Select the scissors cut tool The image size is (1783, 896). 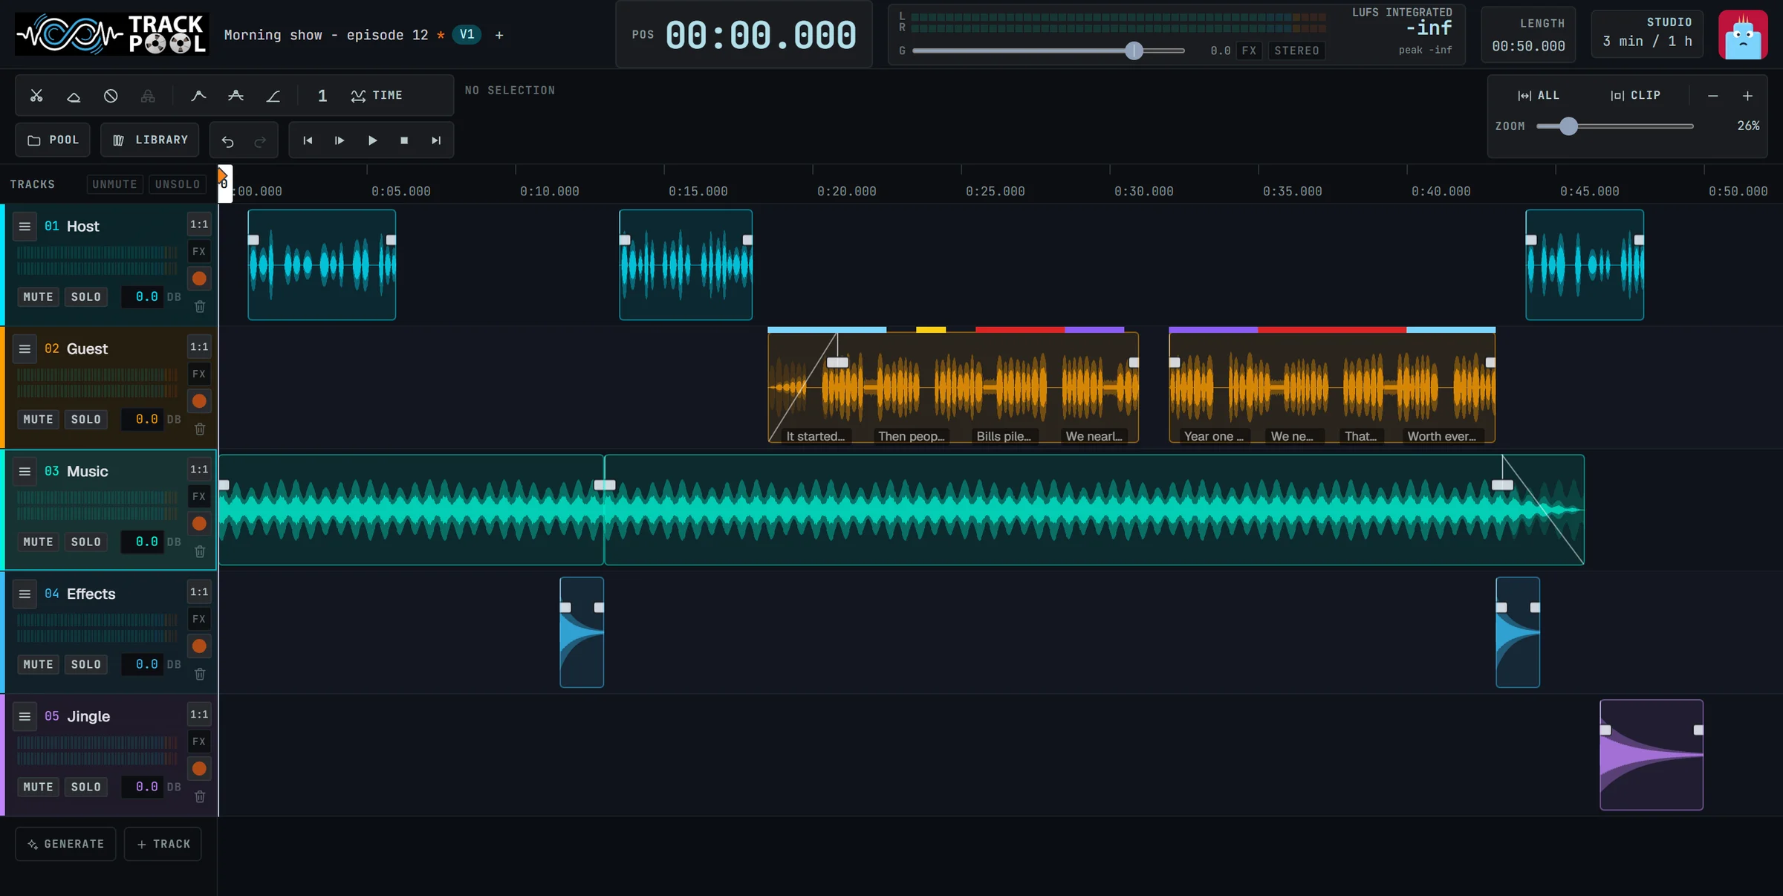pyautogui.click(x=36, y=96)
